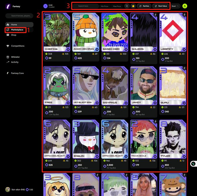197x196 pixels.
Task: Open the Shloms card
Action: click(x=144, y=32)
